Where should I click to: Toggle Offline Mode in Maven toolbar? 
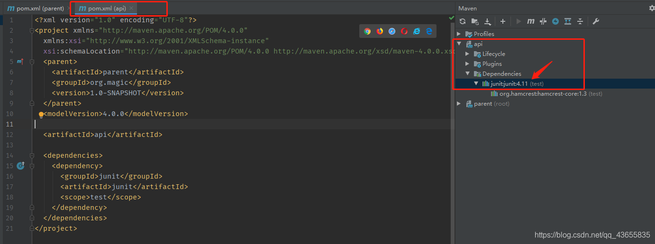click(x=543, y=21)
